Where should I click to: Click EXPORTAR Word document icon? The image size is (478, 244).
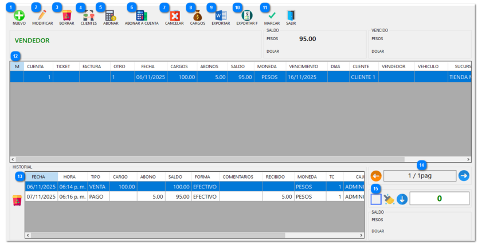click(x=221, y=15)
